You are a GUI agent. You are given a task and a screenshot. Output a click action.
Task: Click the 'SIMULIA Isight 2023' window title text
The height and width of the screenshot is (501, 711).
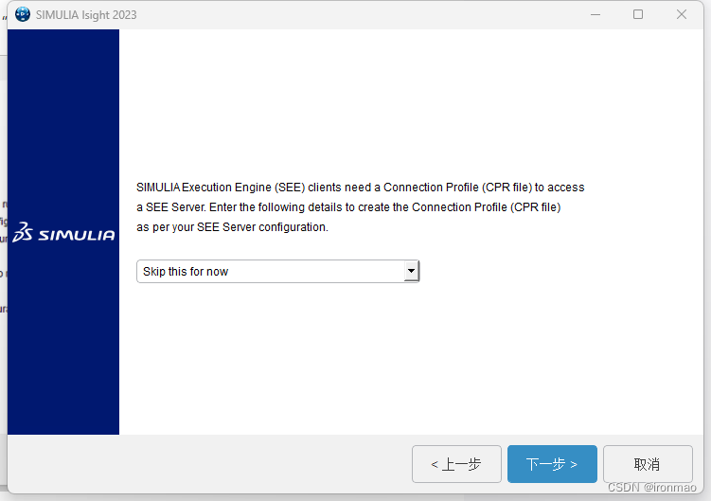86,15
